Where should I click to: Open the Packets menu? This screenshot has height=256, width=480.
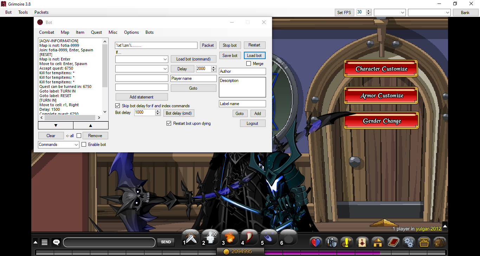(x=41, y=12)
